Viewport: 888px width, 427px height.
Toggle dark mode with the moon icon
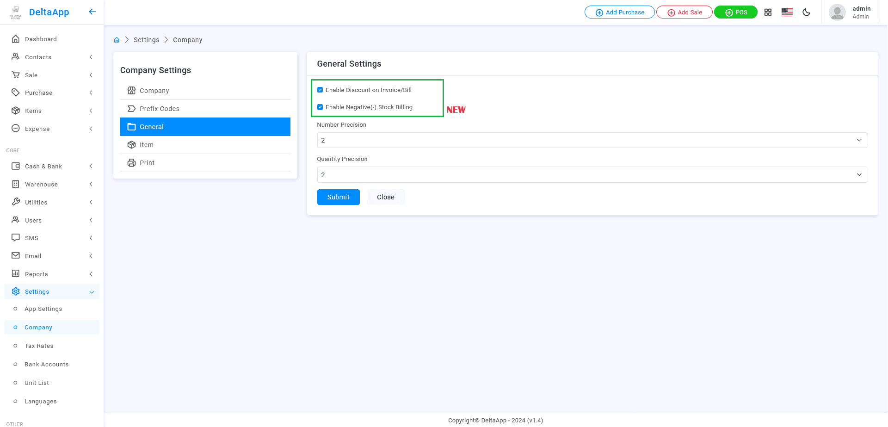pyautogui.click(x=807, y=12)
